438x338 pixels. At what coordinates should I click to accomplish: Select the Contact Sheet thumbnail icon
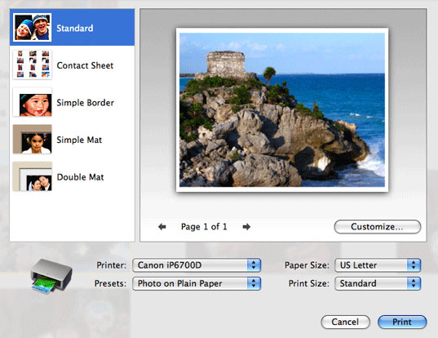click(x=33, y=64)
